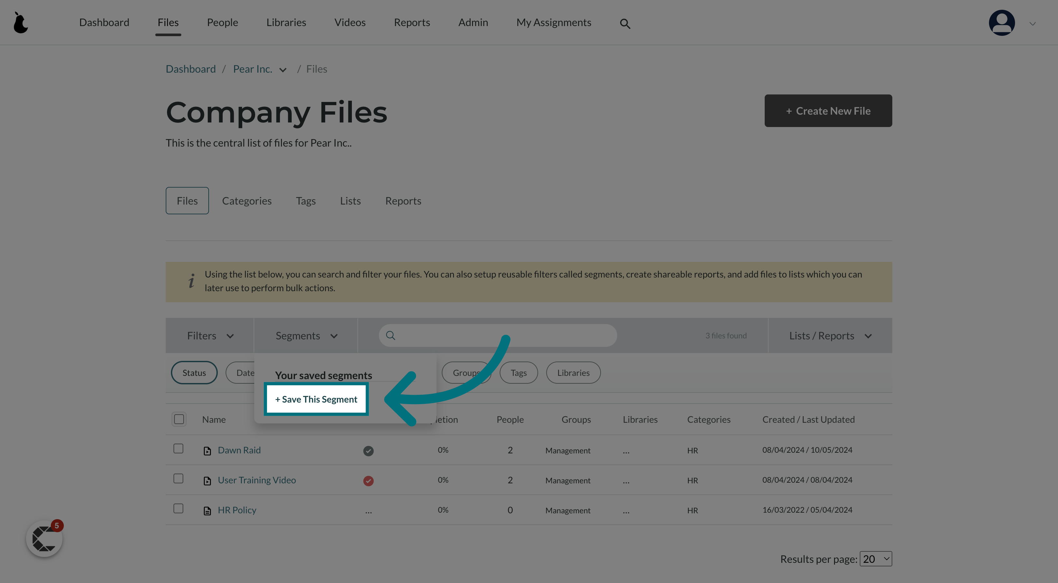1058x583 pixels.
Task: Click the document file icon for Dawn Raid
Action: click(207, 450)
